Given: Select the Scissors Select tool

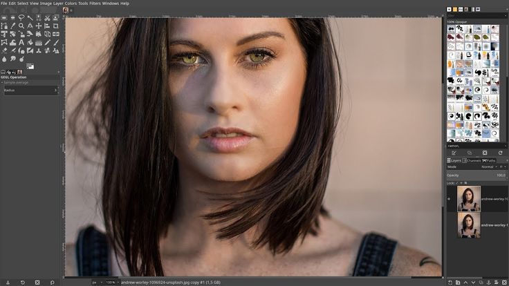Looking at the screenshot, I should pyautogui.click(x=47, y=18).
